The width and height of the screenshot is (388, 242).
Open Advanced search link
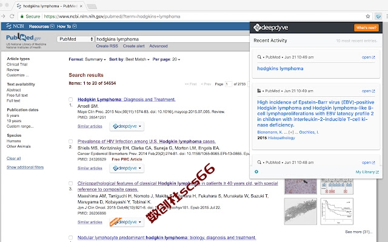tap(158, 46)
